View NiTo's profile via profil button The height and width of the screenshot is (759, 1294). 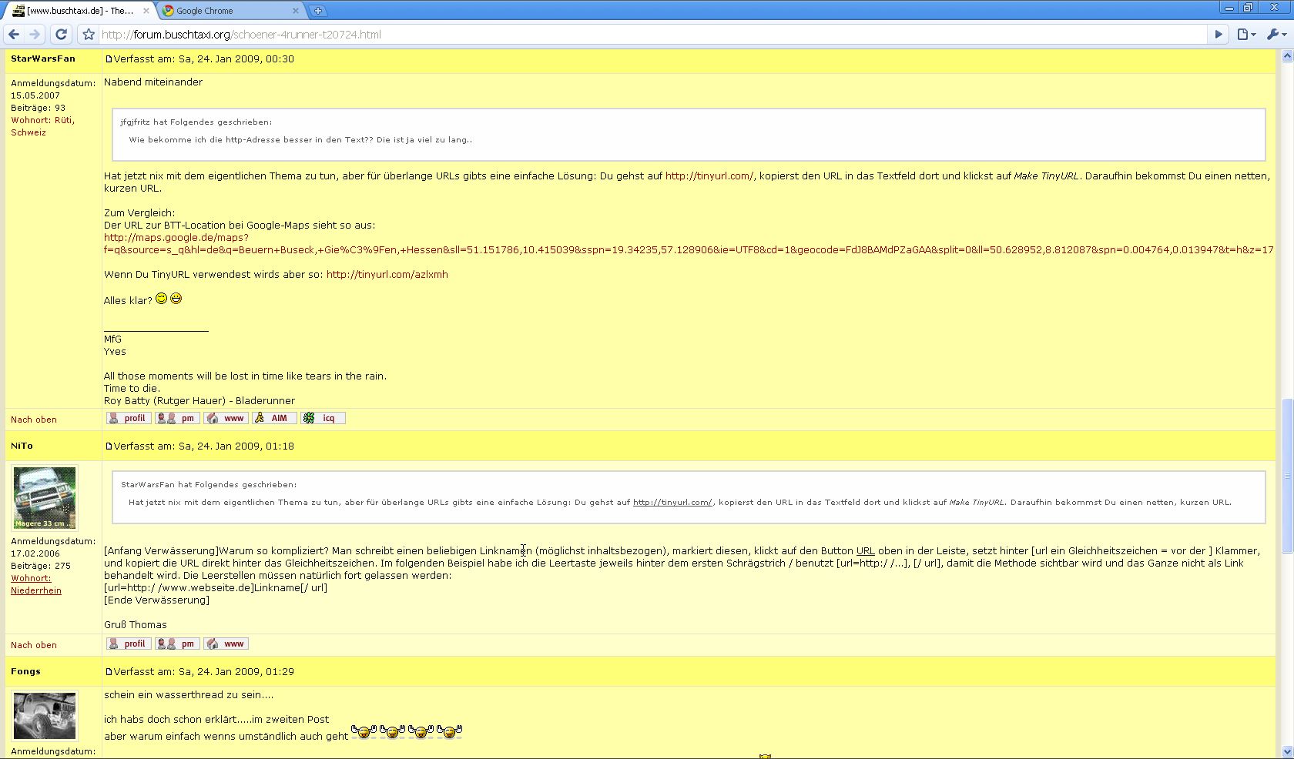[129, 644]
